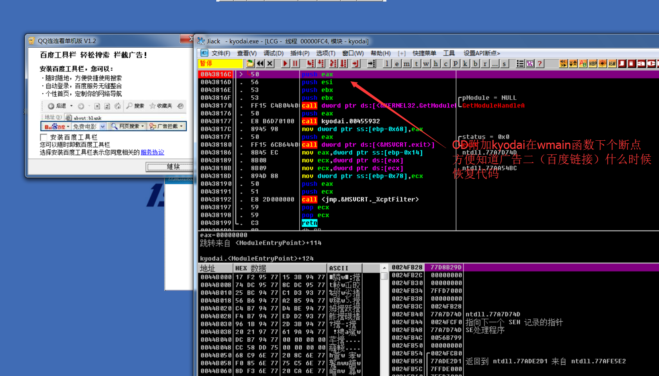Viewport: 659px width, 376px height.
Task: Open the 工具 menu
Action: click(x=449, y=53)
